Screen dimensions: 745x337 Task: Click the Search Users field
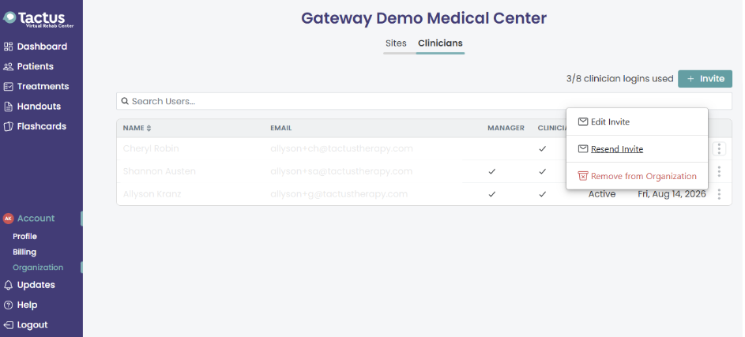423,101
